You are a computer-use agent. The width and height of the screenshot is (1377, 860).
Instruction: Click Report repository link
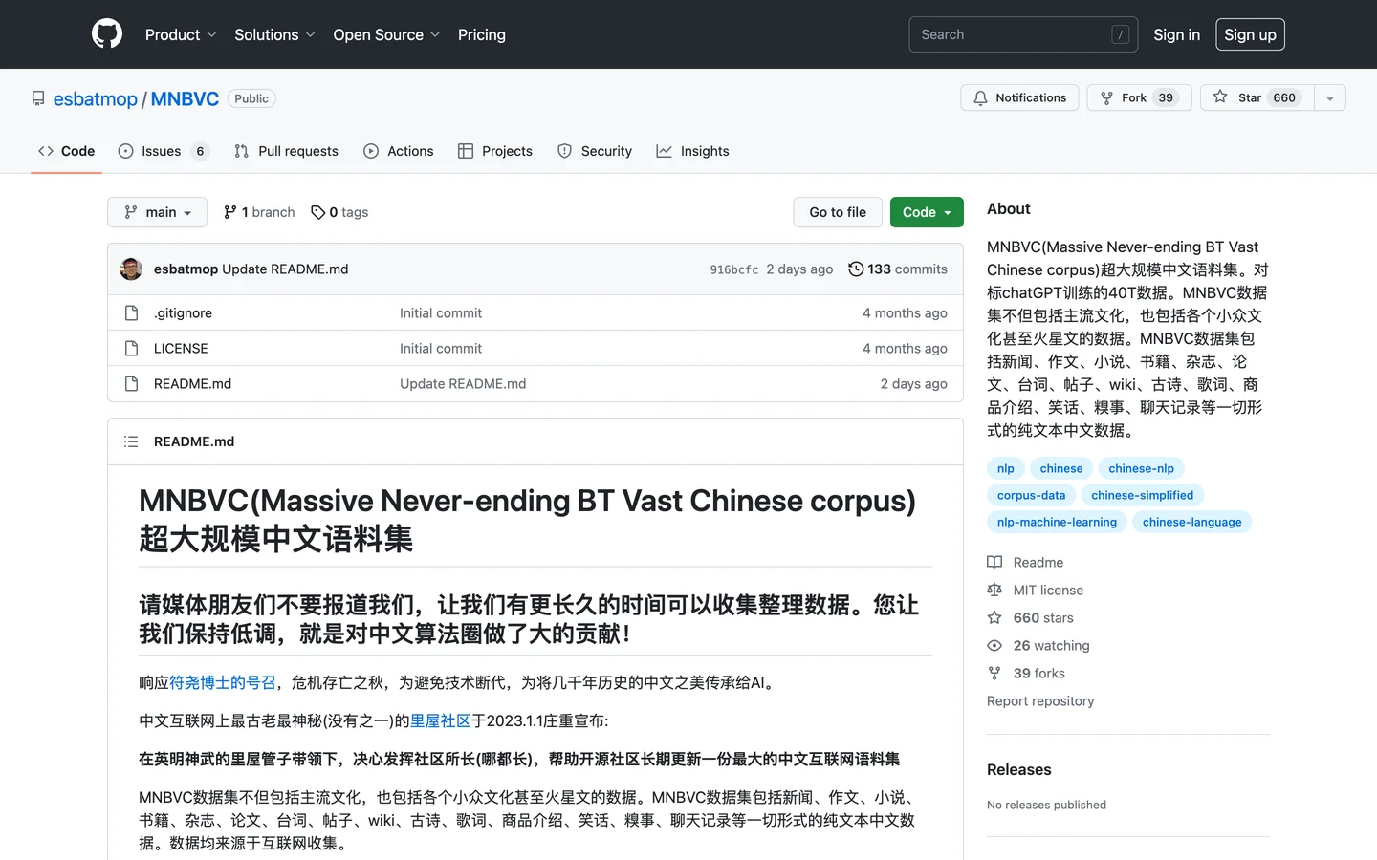[1040, 701]
